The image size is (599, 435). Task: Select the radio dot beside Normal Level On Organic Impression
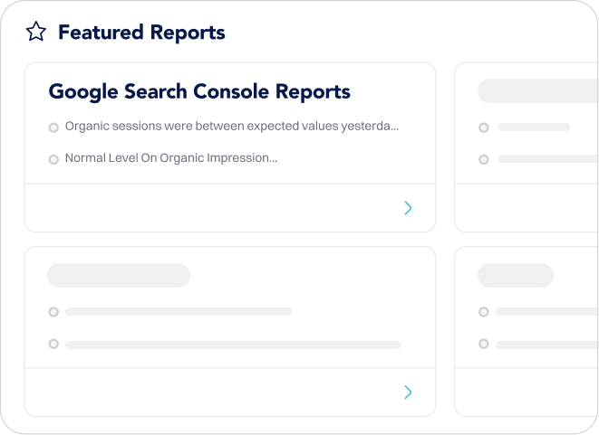tap(53, 159)
